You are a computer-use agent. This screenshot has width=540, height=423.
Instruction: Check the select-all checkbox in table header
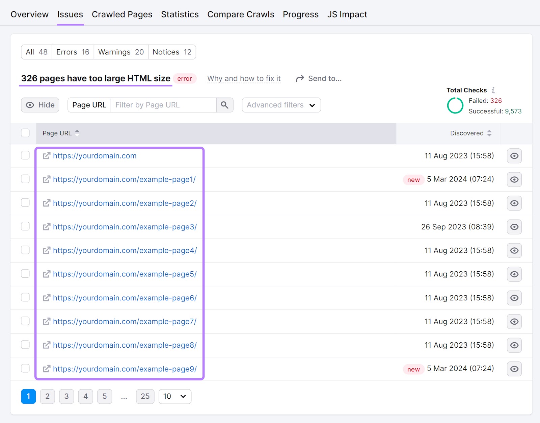pos(25,133)
